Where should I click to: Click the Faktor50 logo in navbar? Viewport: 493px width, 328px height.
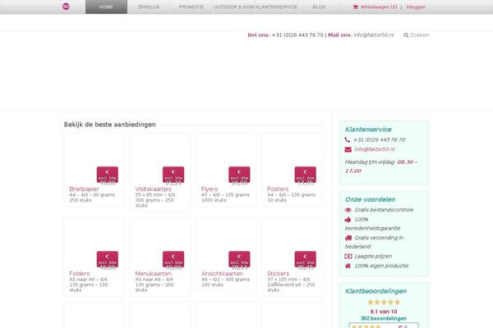[x=66, y=7]
